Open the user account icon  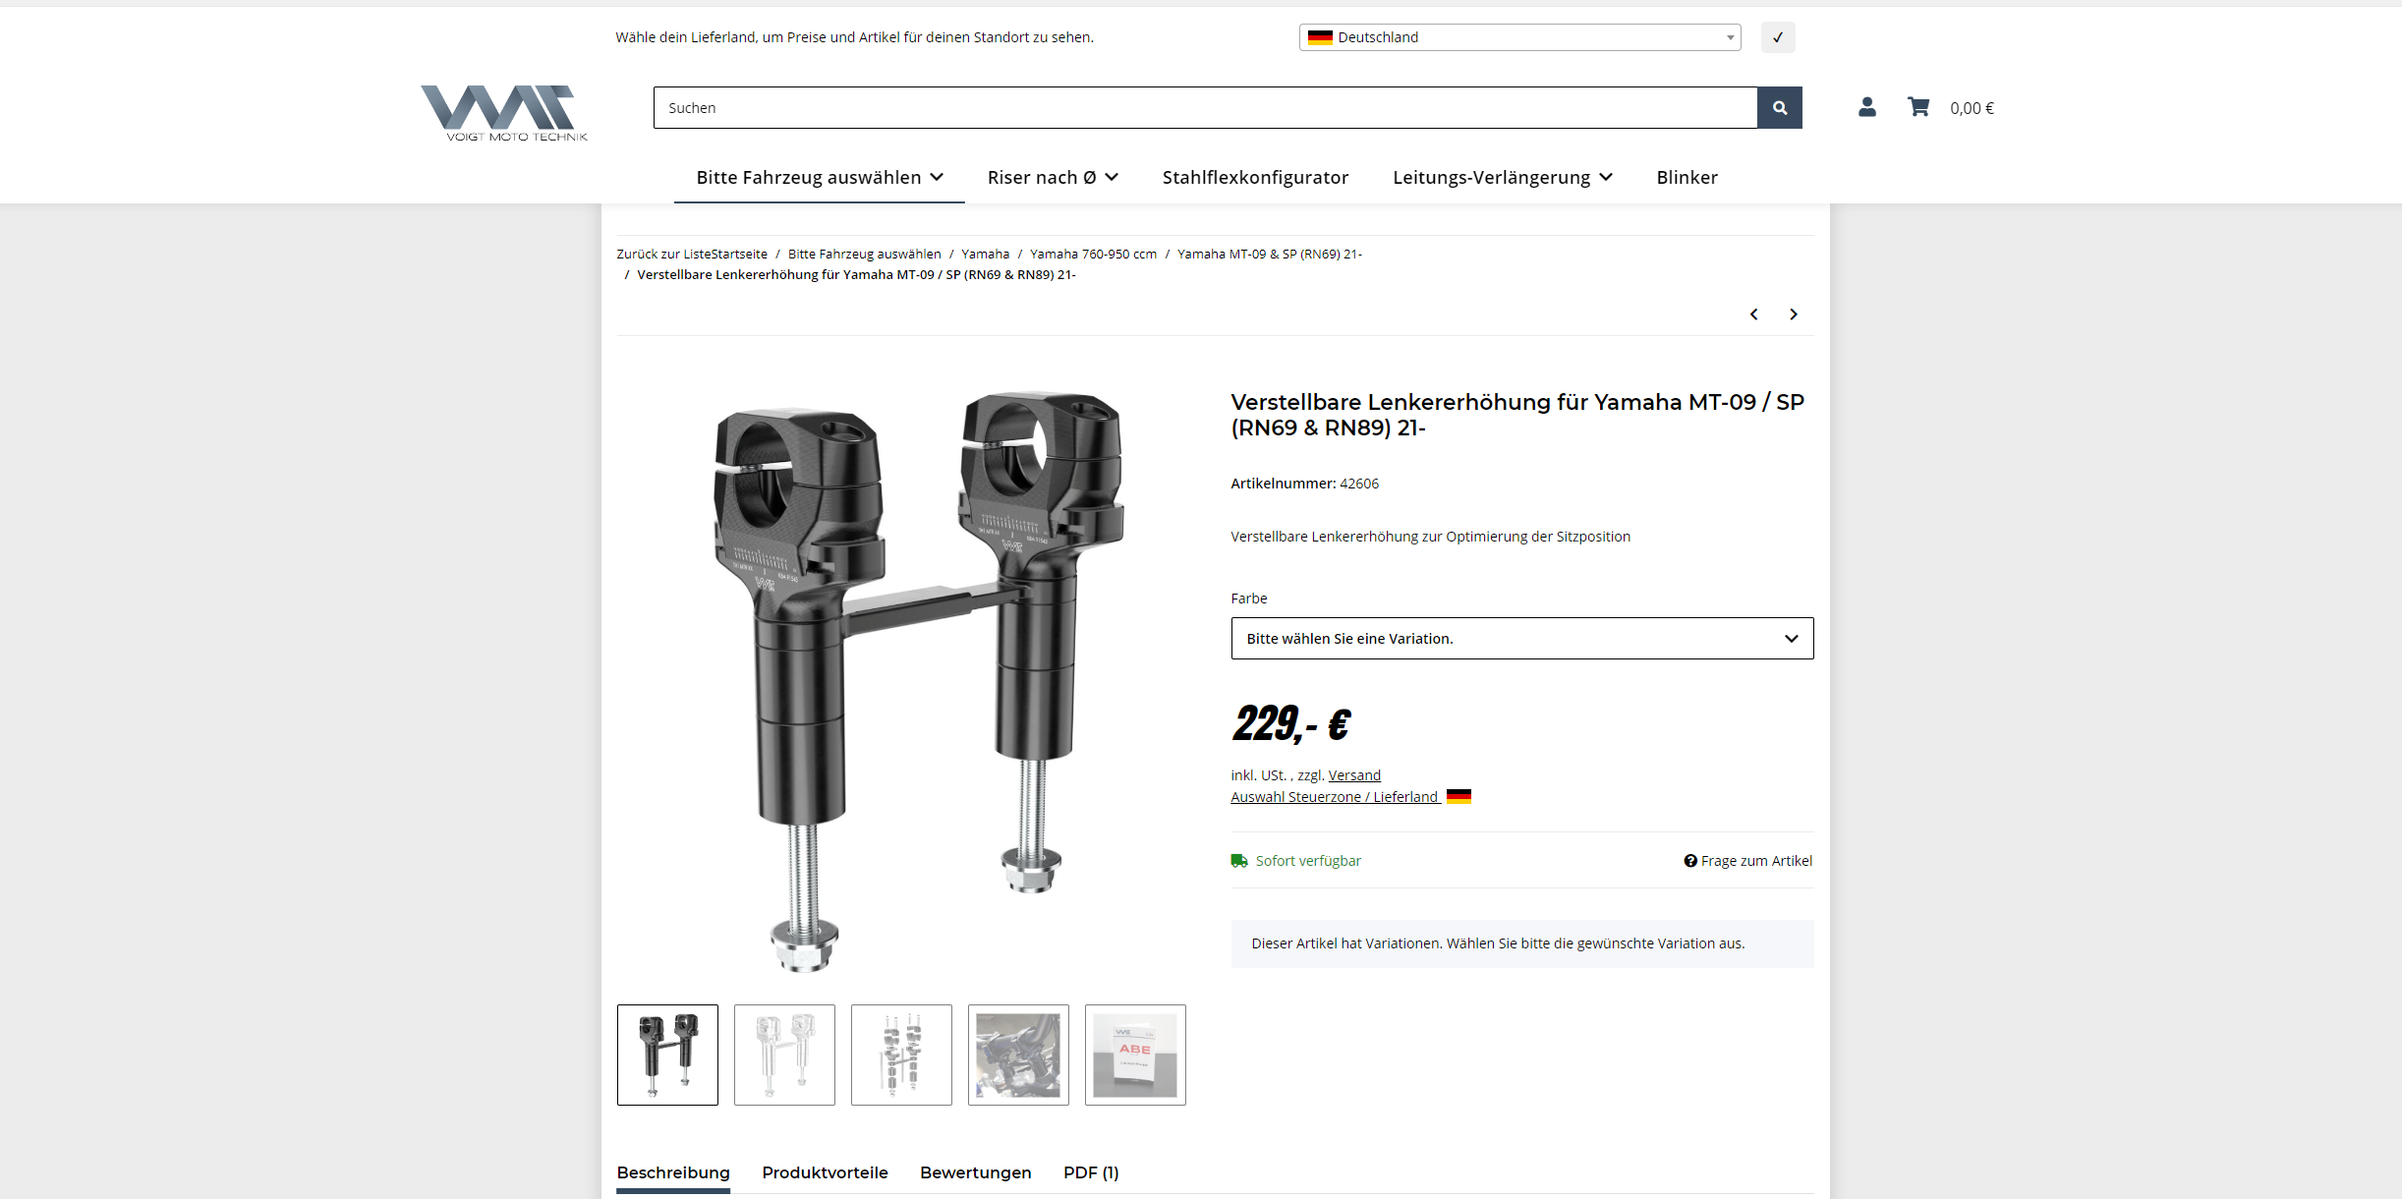pos(1867,107)
